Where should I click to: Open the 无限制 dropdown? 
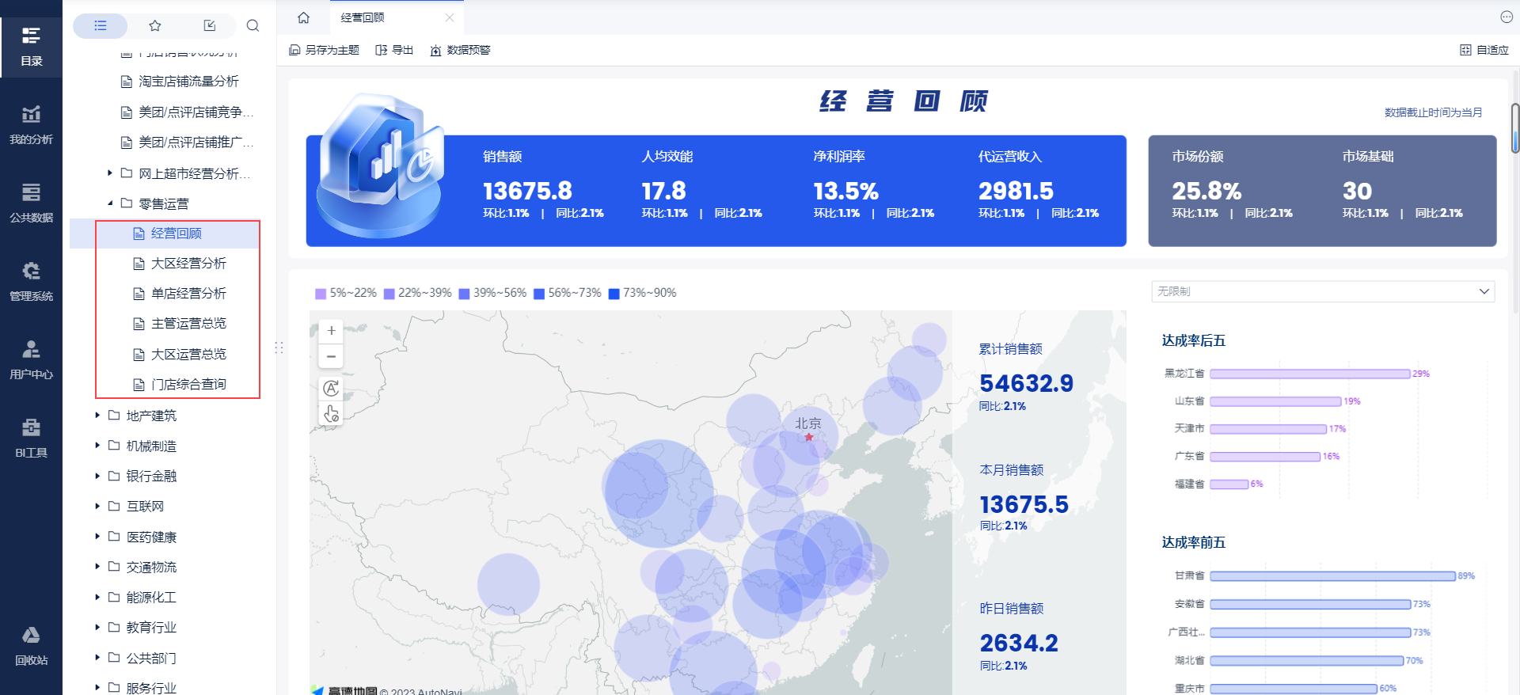(1322, 291)
